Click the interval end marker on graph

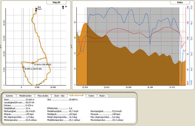click(179, 62)
